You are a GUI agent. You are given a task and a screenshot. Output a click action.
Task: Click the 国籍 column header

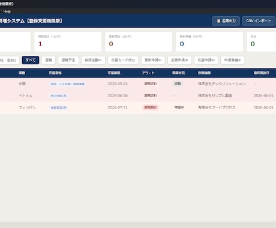tap(22, 73)
